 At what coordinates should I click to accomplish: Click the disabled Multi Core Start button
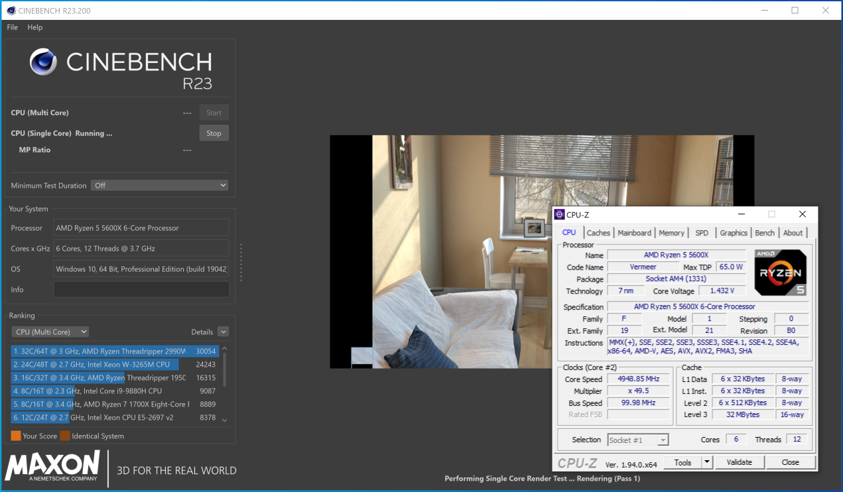click(214, 113)
